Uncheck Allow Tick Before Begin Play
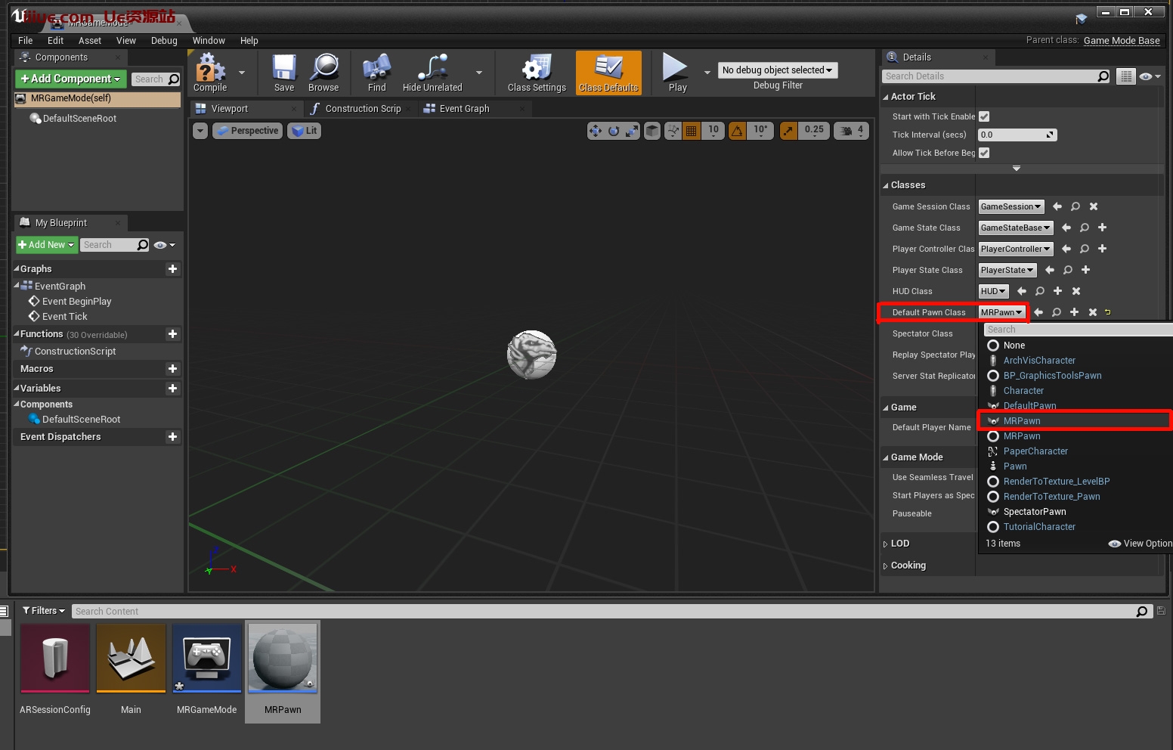 click(984, 153)
